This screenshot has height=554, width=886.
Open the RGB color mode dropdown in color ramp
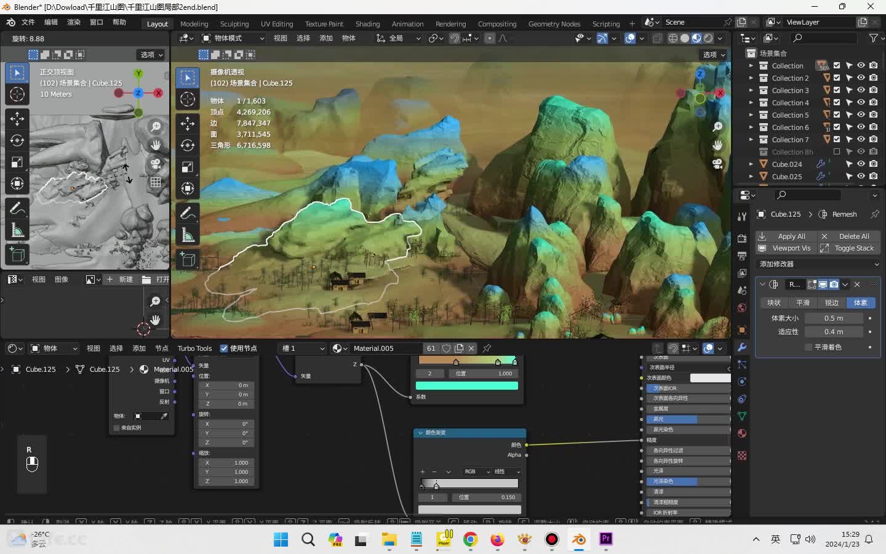tap(477, 472)
